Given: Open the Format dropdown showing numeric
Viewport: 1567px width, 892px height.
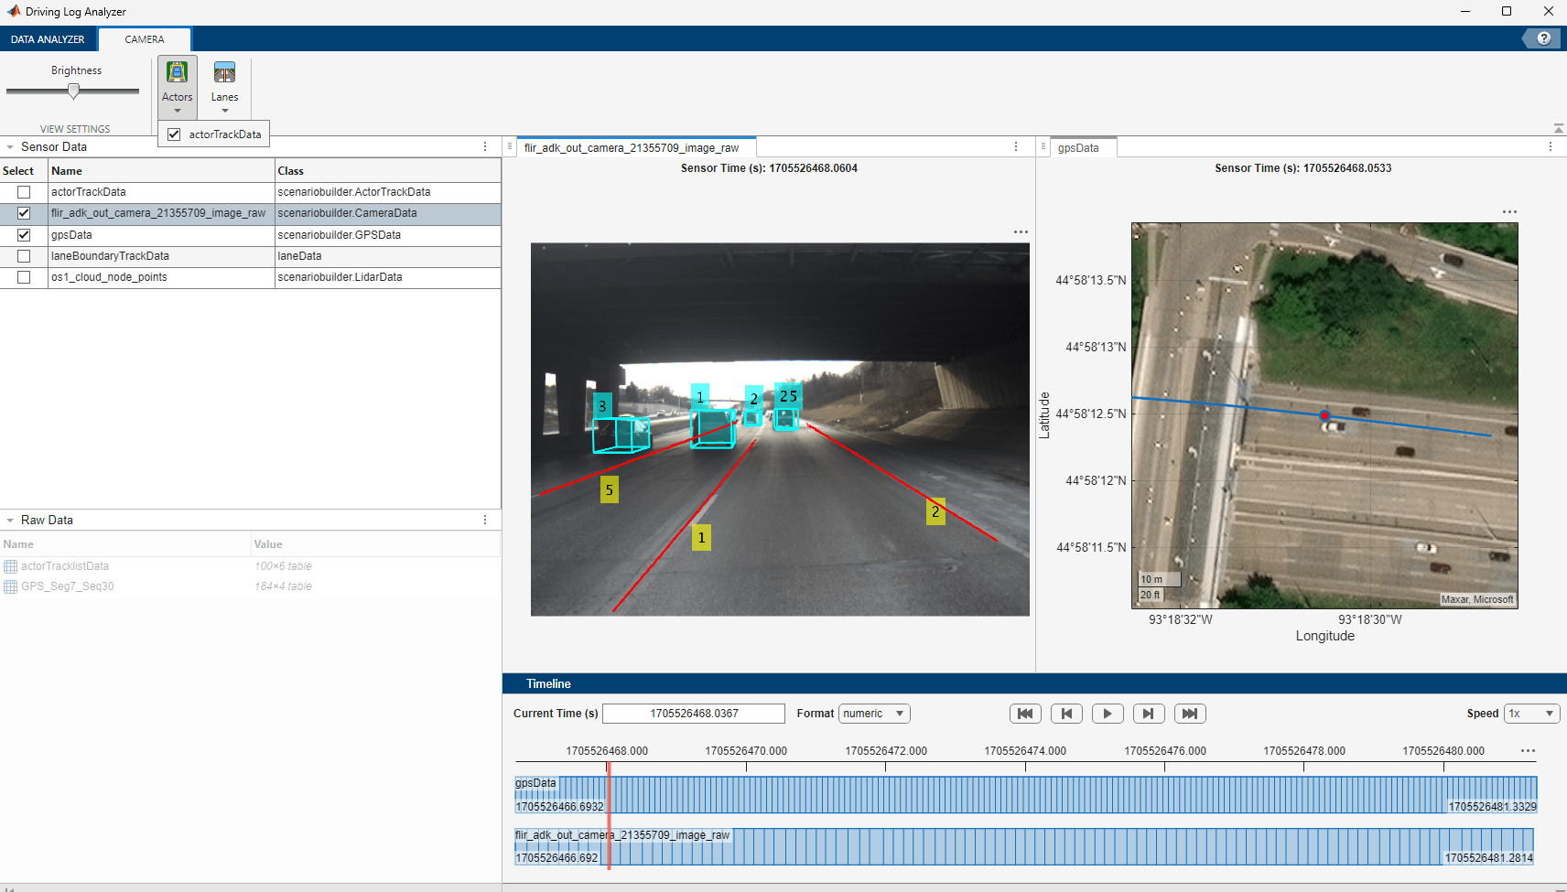Looking at the screenshot, I should (x=873, y=713).
